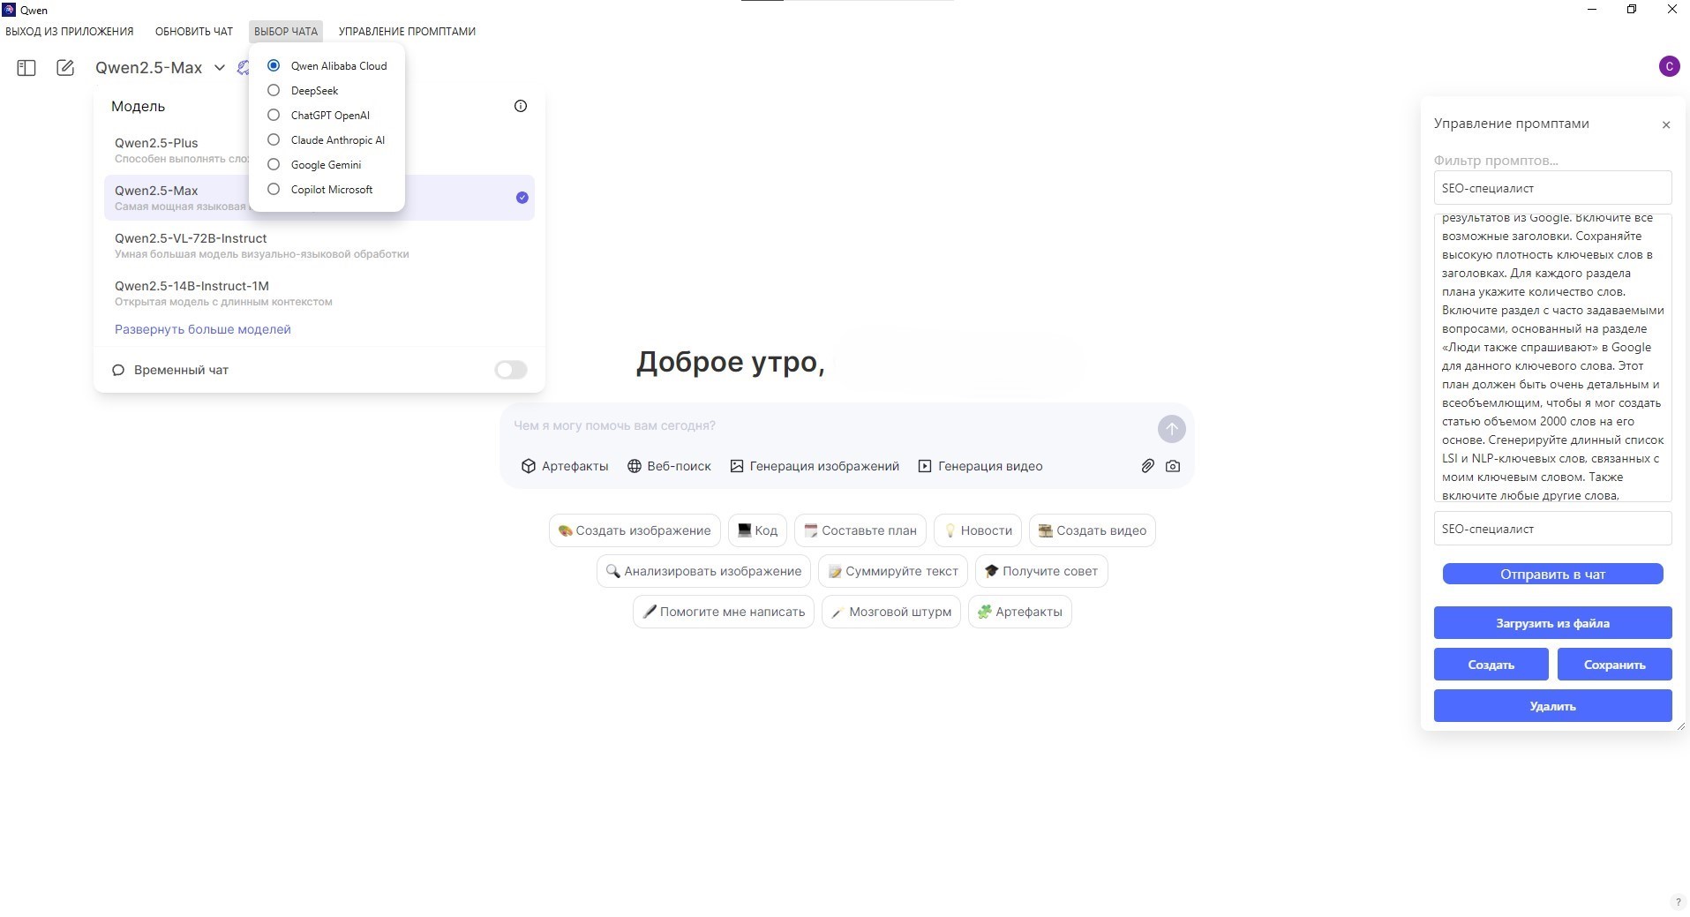1690x917 pixels.
Task: Select the Claude Anthropic AI radio option
Action: pyautogui.click(x=274, y=139)
